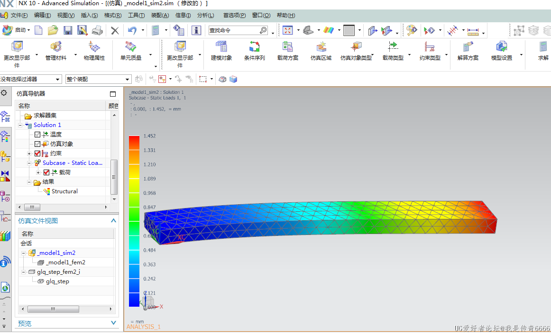The height and width of the screenshot is (334, 551).
Task: Click the Edit Post View palette icon
Action: point(411,30)
